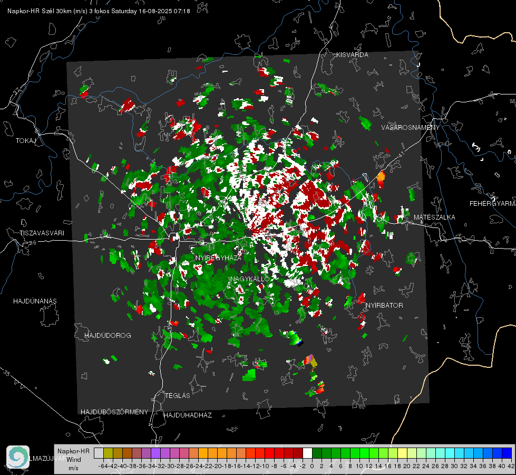Click the KISVÁRDA city label
This screenshot has width=516, height=475.
coord(352,55)
